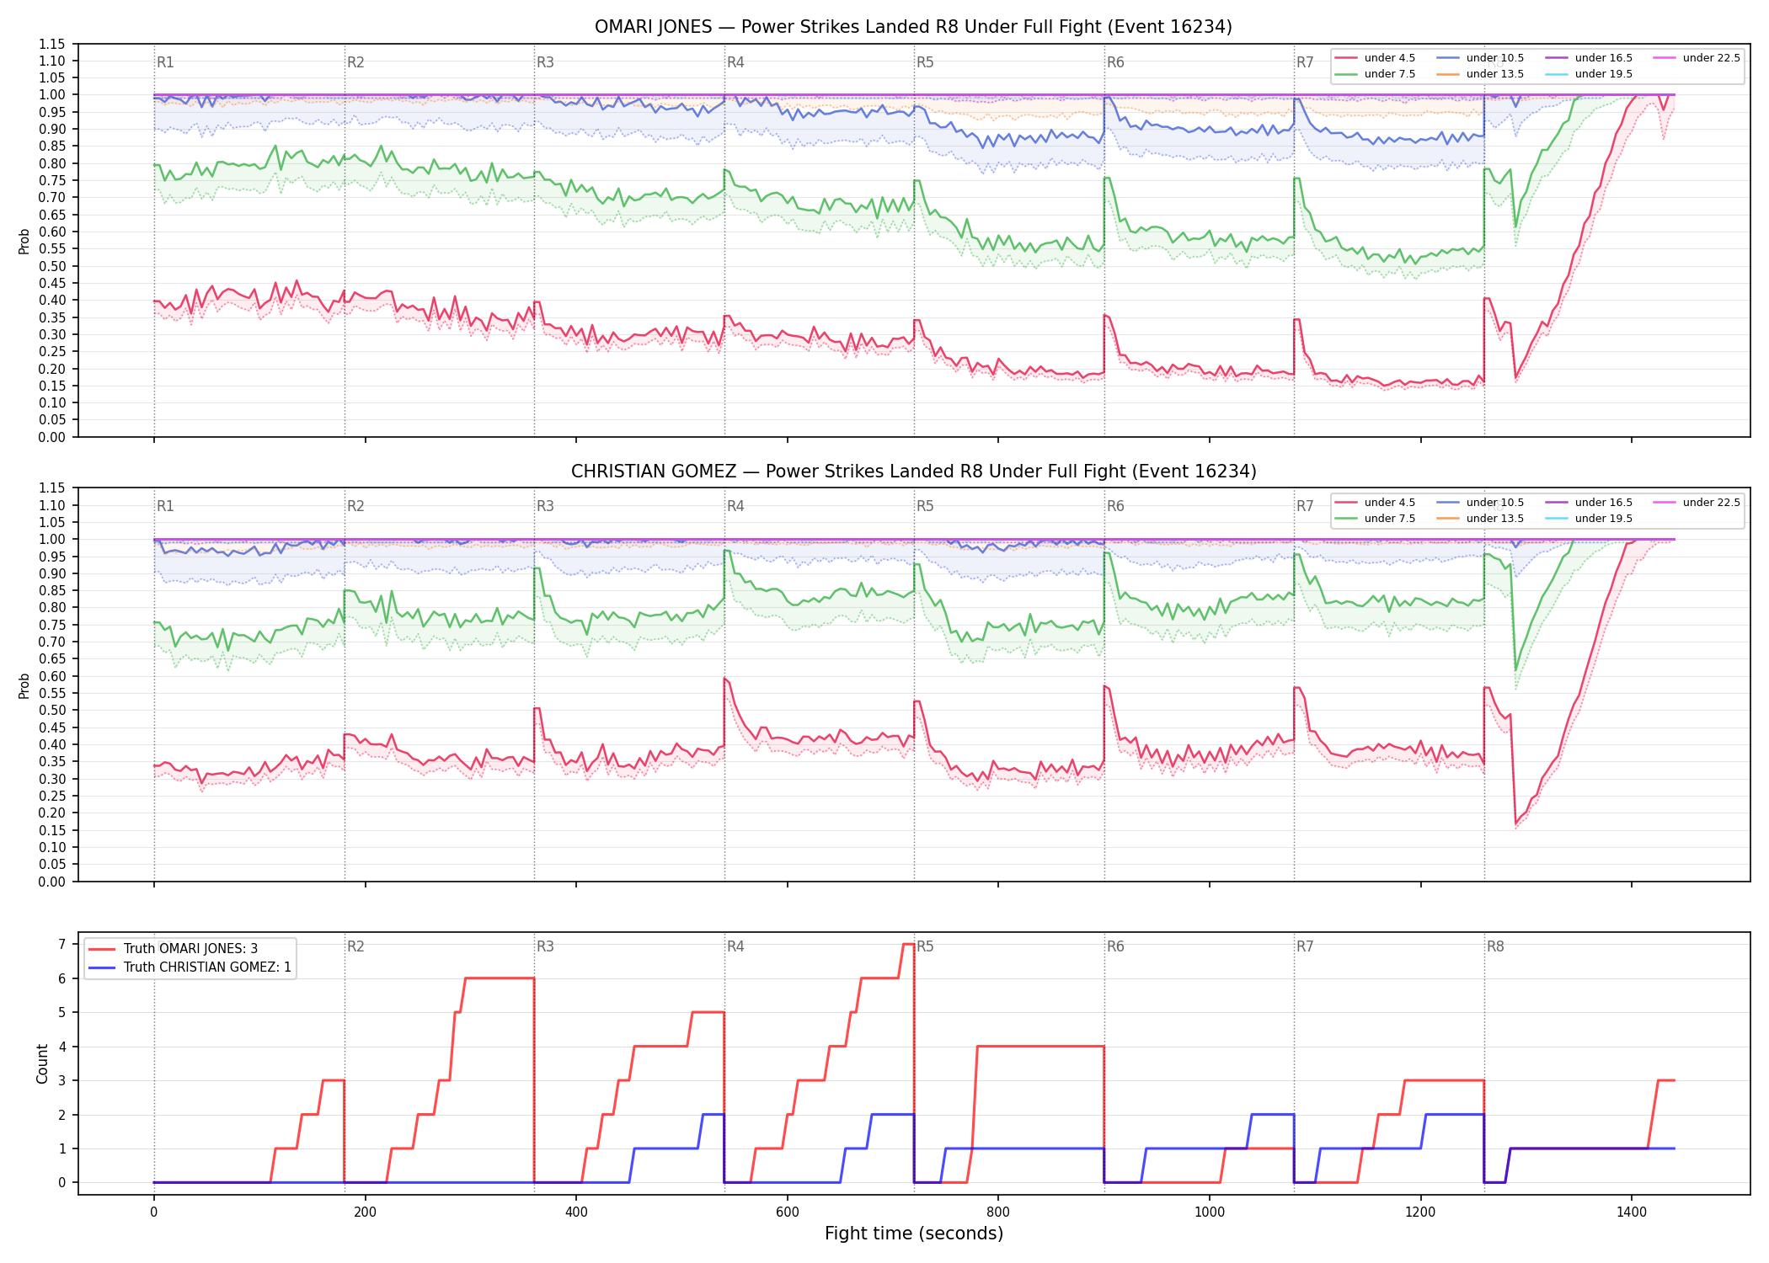Image resolution: width=1769 pixels, height=1263 pixels.
Task: Click 'under 19.5' legend label in Omari Jones chart
Action: [1604, 74]
